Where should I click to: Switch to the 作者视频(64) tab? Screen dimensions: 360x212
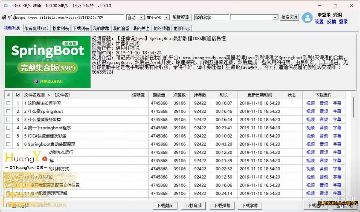pos(36,28)
